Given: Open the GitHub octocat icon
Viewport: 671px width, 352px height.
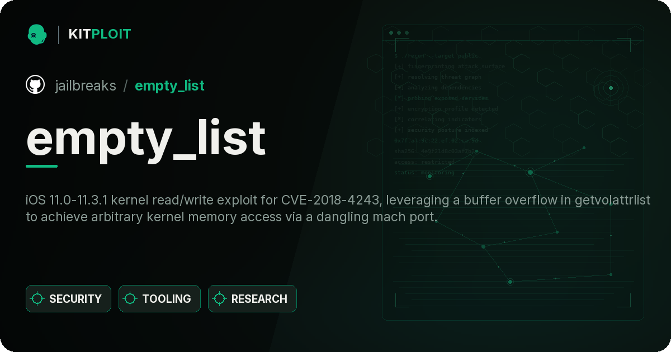Looking at the screenshot, I should click(x=35, y=85).
